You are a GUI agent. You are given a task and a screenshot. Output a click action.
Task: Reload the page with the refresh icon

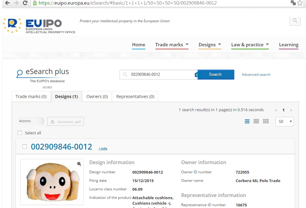(25, 3)
